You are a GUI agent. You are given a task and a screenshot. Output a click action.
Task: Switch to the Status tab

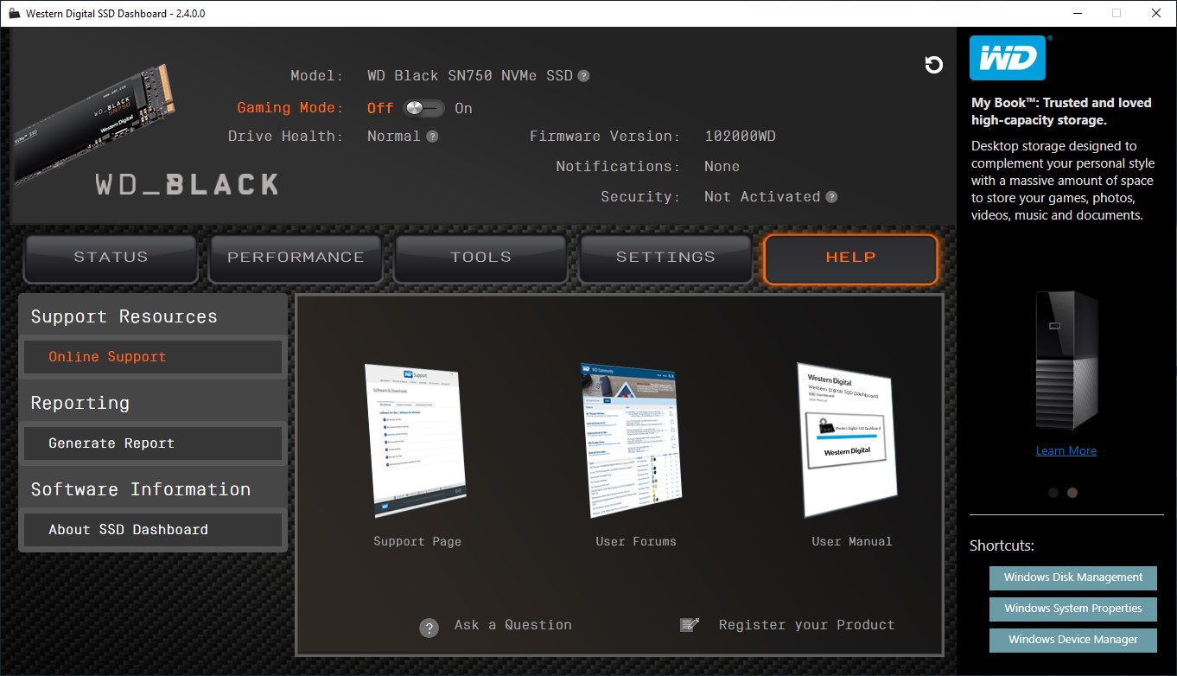(x=111, y=258)
